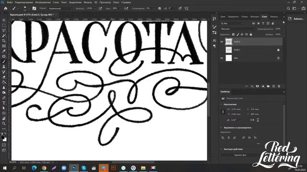Toggle lock transparent pixels

coord(233,34)
